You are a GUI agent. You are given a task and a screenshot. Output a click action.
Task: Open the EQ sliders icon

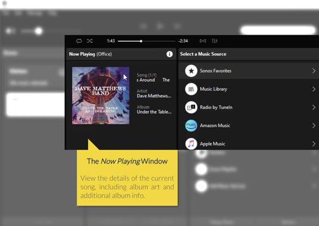tap(215, 41)
